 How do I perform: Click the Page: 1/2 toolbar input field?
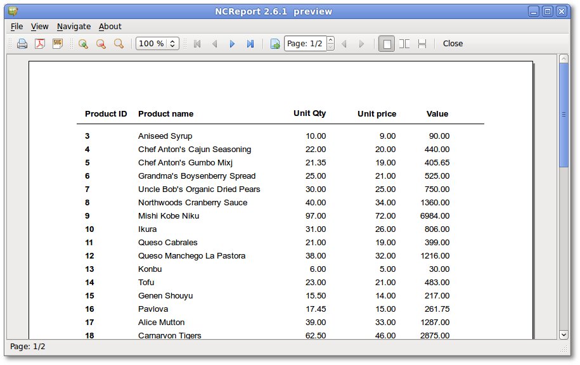[x=306, y=44]
